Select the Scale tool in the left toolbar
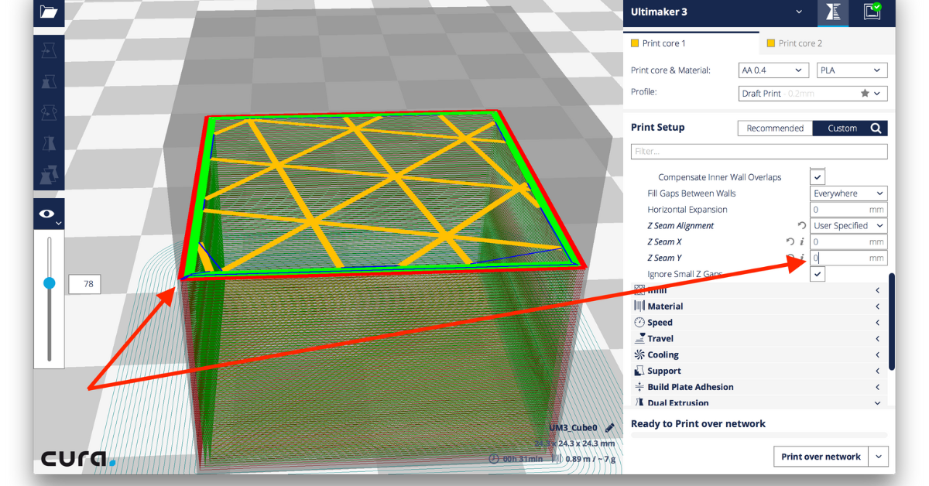This screenshot has width=929, height=486. [49, 80]
